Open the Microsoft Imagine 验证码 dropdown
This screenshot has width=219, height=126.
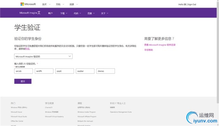[43, 56]
